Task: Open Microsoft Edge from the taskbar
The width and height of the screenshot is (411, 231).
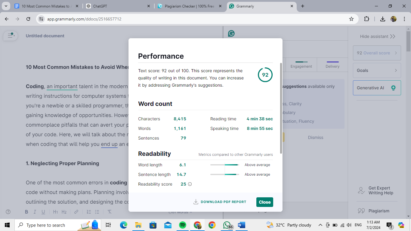Action: tap(124, 225)
